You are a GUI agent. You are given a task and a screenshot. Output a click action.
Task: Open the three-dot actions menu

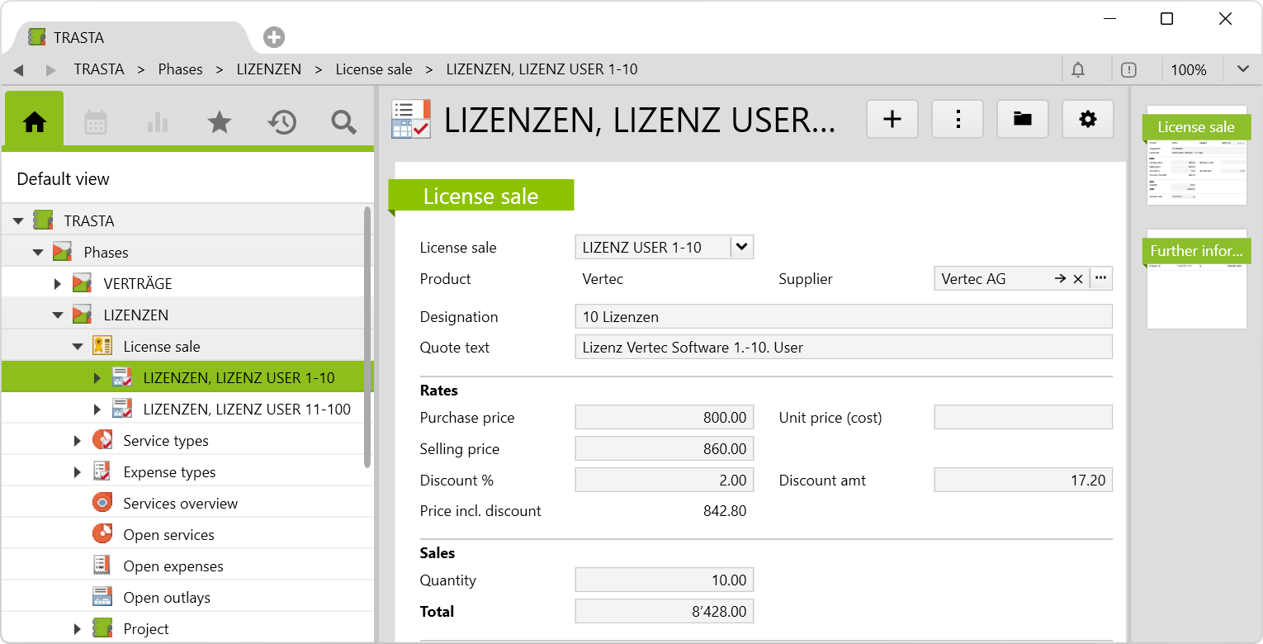pyautogui.click(x=958, y=120)
